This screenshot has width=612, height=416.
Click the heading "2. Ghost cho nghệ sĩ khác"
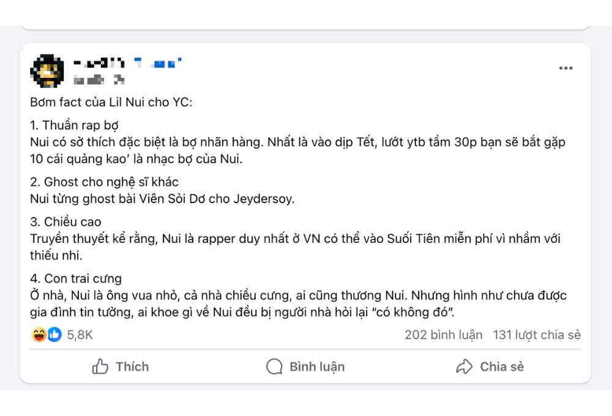(104, 182)
